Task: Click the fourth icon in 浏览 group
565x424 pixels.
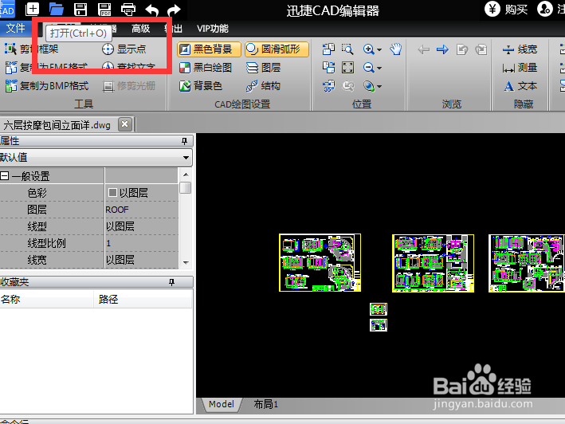Action: coord(481,49)
